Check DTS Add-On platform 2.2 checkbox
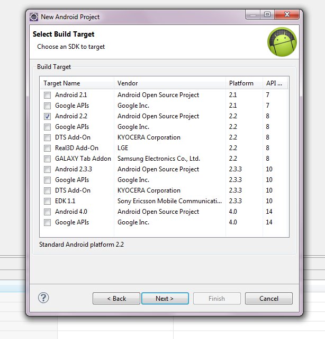Image resolution: width=325 pixels, height=339 pixels. (47, 137)
